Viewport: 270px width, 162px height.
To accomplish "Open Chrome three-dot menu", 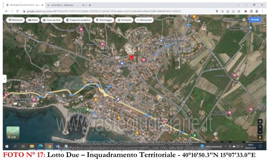I will pos(262,11).
